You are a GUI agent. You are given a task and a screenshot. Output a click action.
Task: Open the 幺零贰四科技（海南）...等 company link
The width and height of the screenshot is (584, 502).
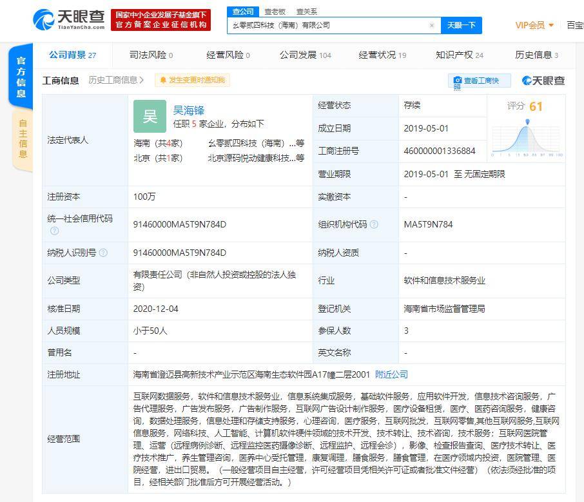(x=257, y=143)
